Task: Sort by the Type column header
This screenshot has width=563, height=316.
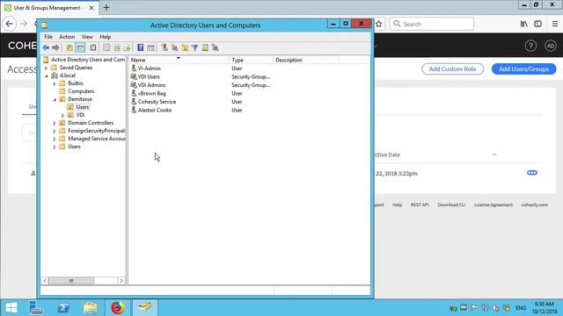Action: click(251, 60)
